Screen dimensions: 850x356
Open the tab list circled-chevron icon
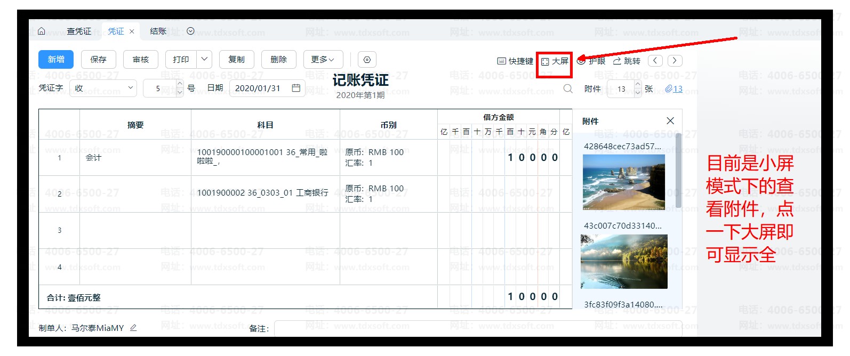[x=190, y=31]
